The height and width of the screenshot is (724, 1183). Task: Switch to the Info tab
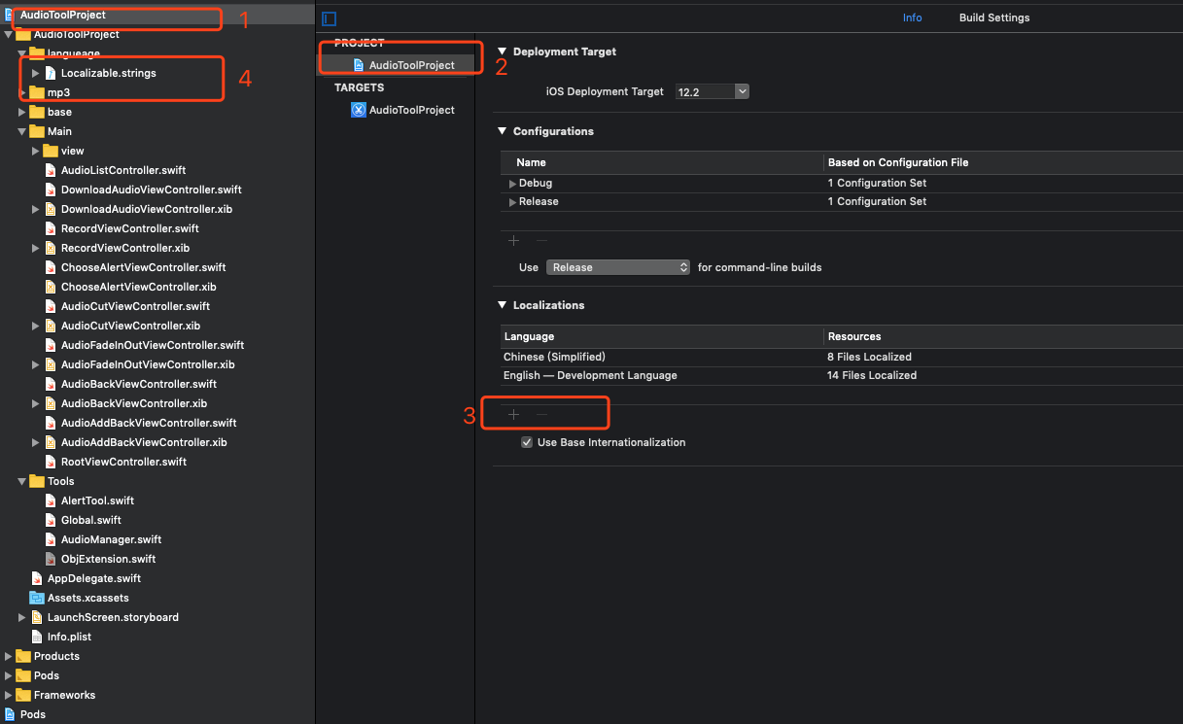click(912, 17)
